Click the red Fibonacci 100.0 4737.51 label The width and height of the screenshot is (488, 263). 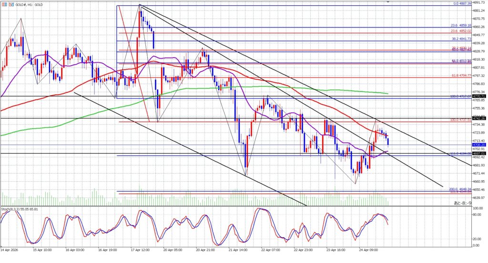(x=460, y=120)
